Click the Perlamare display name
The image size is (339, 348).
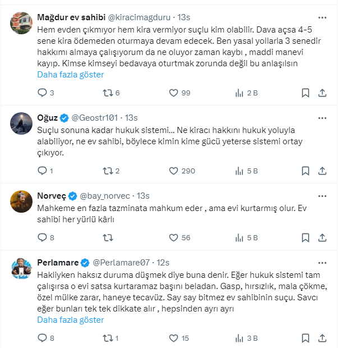pyautogui.click(x=58, y=262)
